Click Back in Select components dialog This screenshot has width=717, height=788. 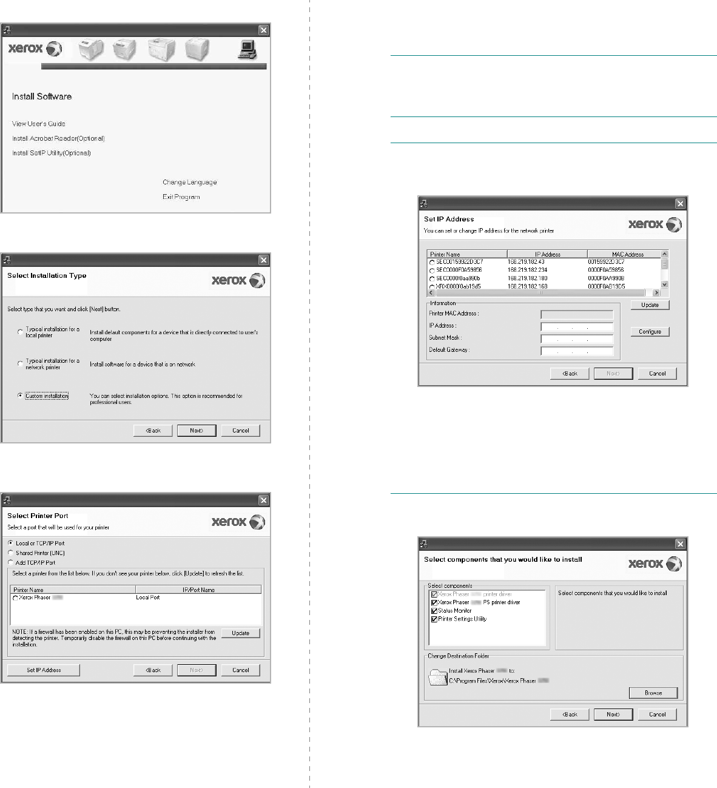tap(570, 714)
